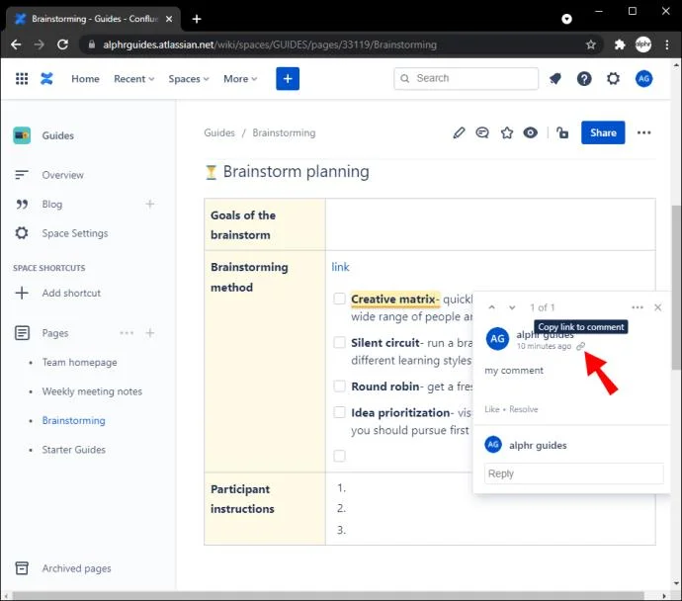This screenshot has width=682, height=601.
Task: Open the app switcher grid icon
Action: pos(22,79)
